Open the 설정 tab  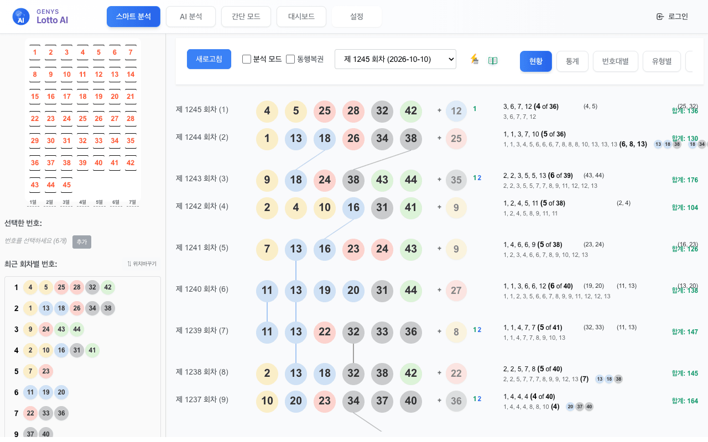click(x=357, y=17)
